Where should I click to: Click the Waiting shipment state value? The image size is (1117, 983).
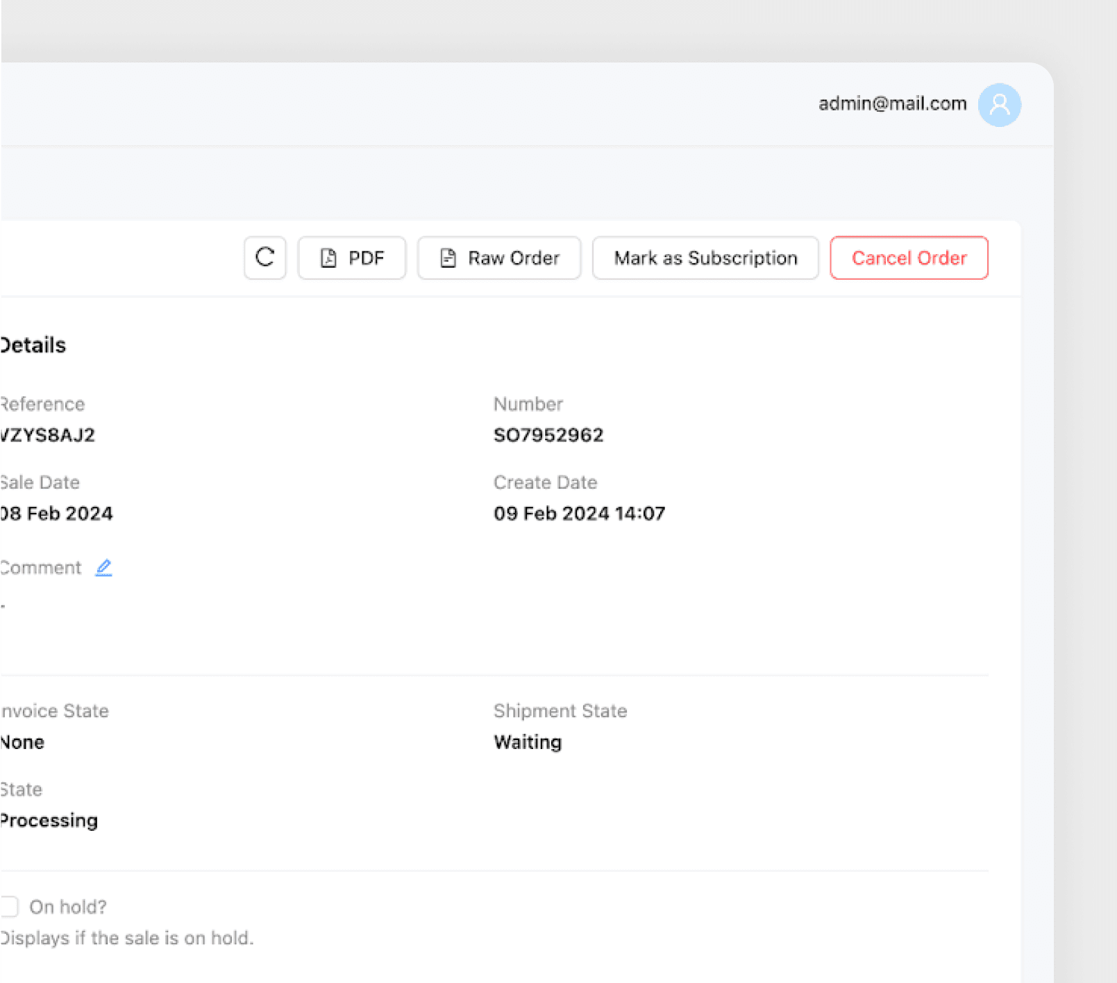pos(527,741)
